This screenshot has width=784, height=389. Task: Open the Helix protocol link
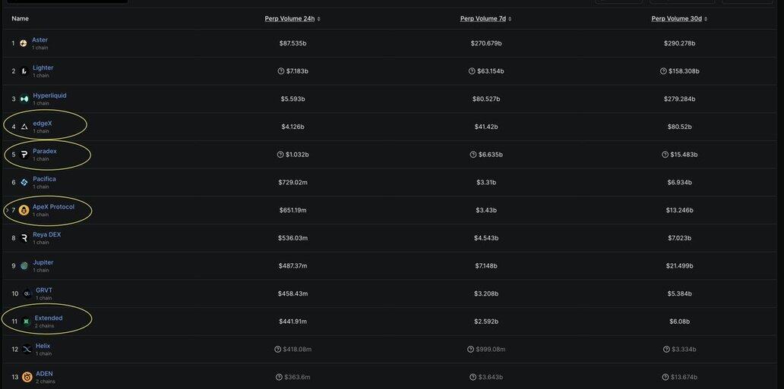pyautogui.click(x=43, y=346)
